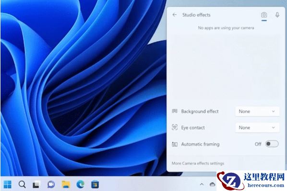Viewport: 287px width, 191px height.
Task: Click the Background effect icon
Action: pos(175,111)
